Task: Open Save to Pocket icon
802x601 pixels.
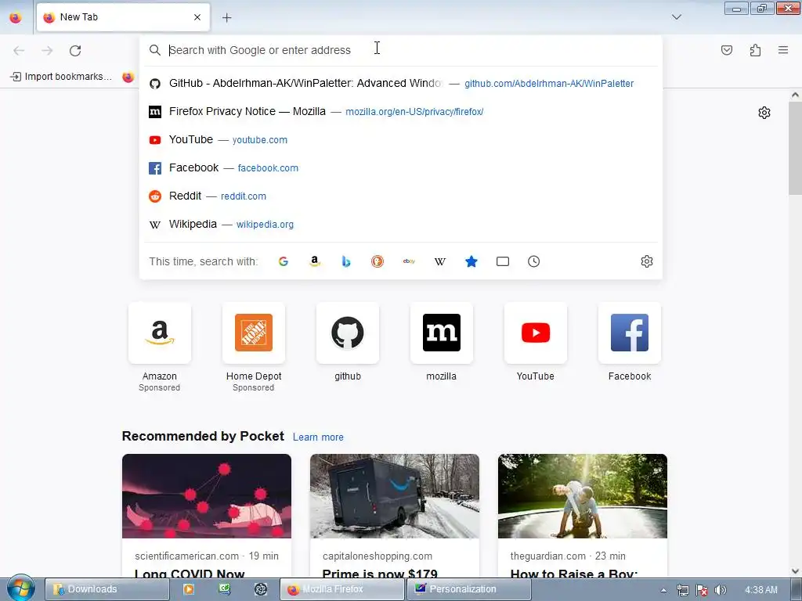Action: pos(727,50)
